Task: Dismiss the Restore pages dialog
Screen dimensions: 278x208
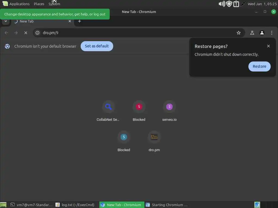Action: click(268, 46)
